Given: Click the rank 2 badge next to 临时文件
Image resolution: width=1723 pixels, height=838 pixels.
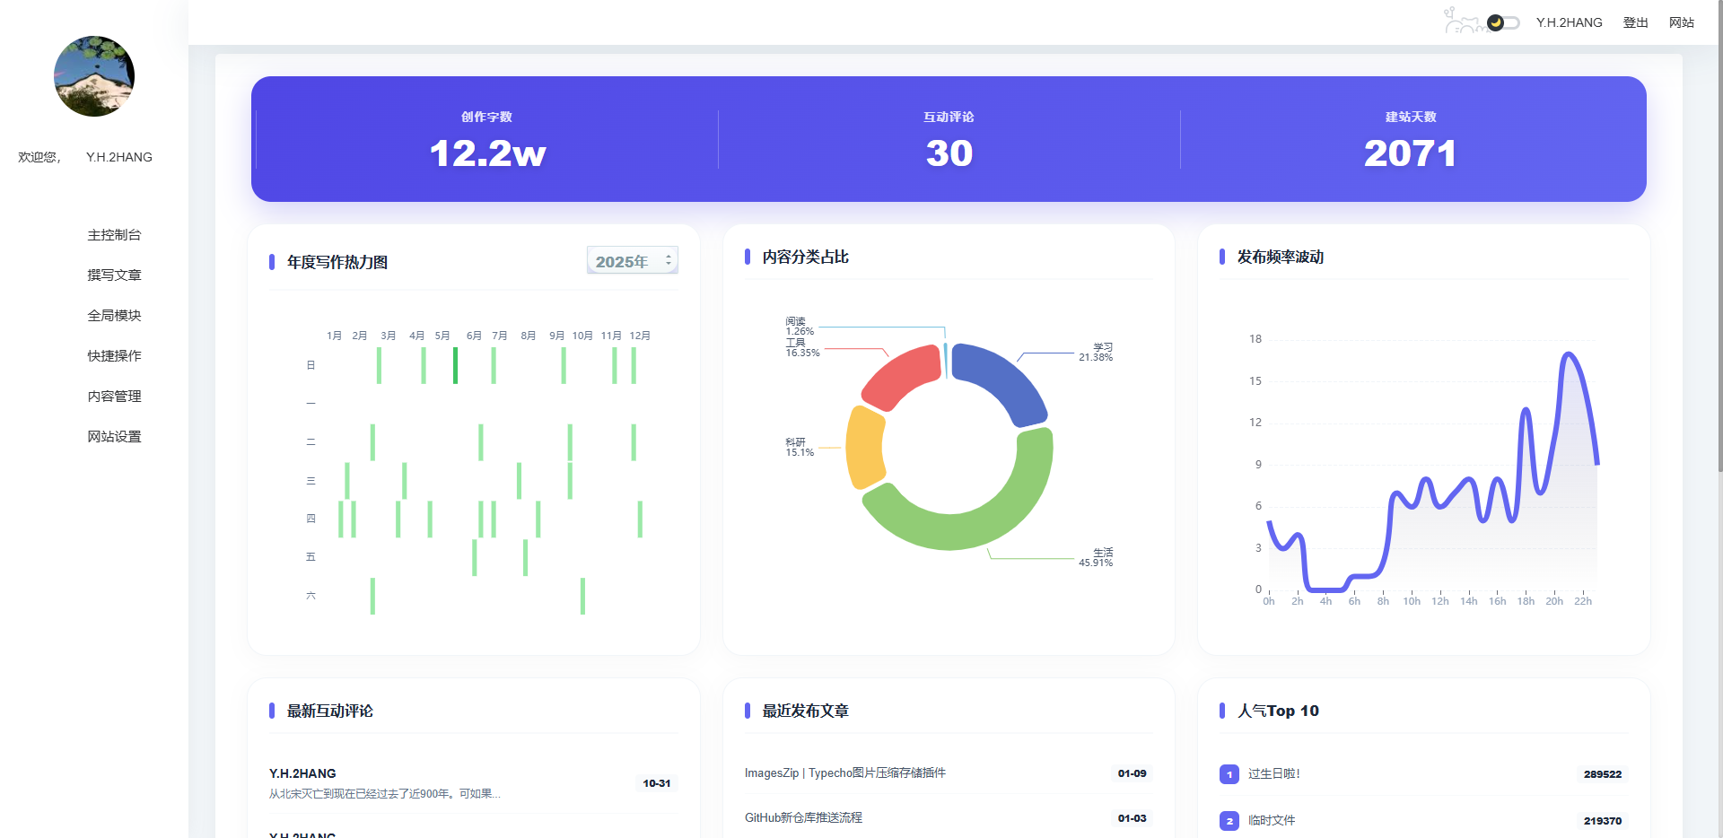Looking at the screenshot, I should tap(1229, 820).
